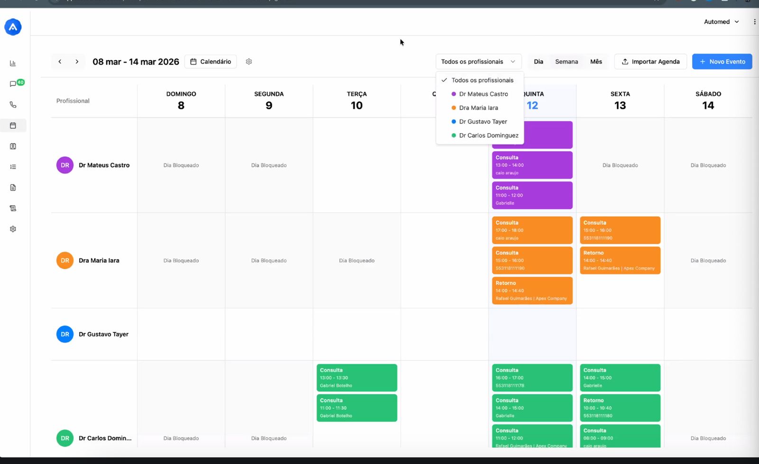Open Friday orange Retorno 14:00 - 14:40 event
Screen dimensions: 759x464
(x=620, y=260)
